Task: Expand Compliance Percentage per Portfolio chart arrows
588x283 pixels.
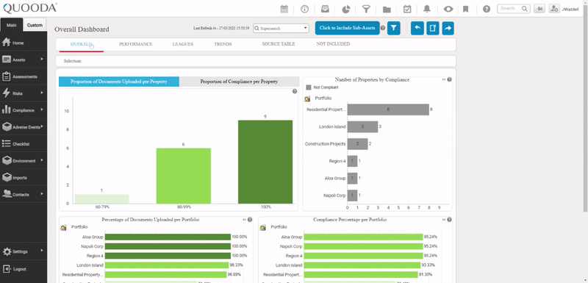Action: coord(444,220)
